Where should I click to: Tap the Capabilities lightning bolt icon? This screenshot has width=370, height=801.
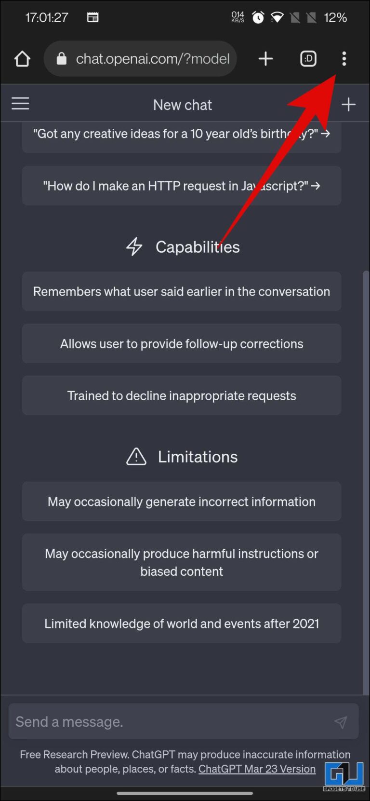(x=134, y=247)
